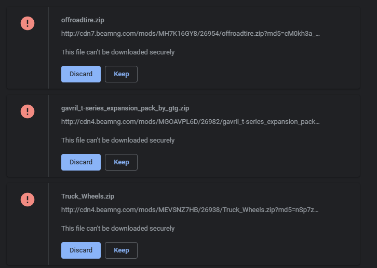Click the Truck_Wheels.zip file name
The width and height of the screenshot is (377, 268).
pyautogui.click(x=88, y=196)
